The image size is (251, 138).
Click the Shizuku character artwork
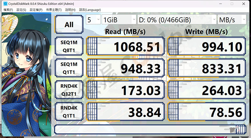tap(26, 75)
